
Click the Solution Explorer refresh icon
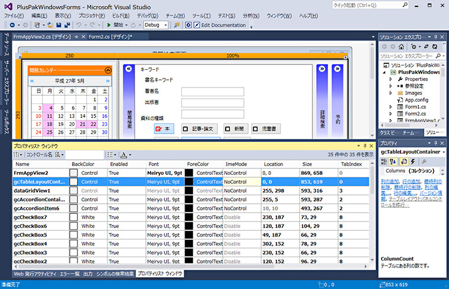[x=435, y=47]
